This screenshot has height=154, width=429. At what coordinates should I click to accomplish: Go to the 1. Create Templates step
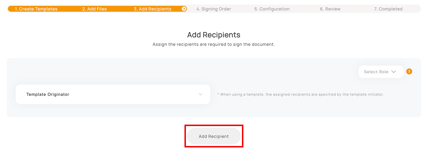[36, 9]
